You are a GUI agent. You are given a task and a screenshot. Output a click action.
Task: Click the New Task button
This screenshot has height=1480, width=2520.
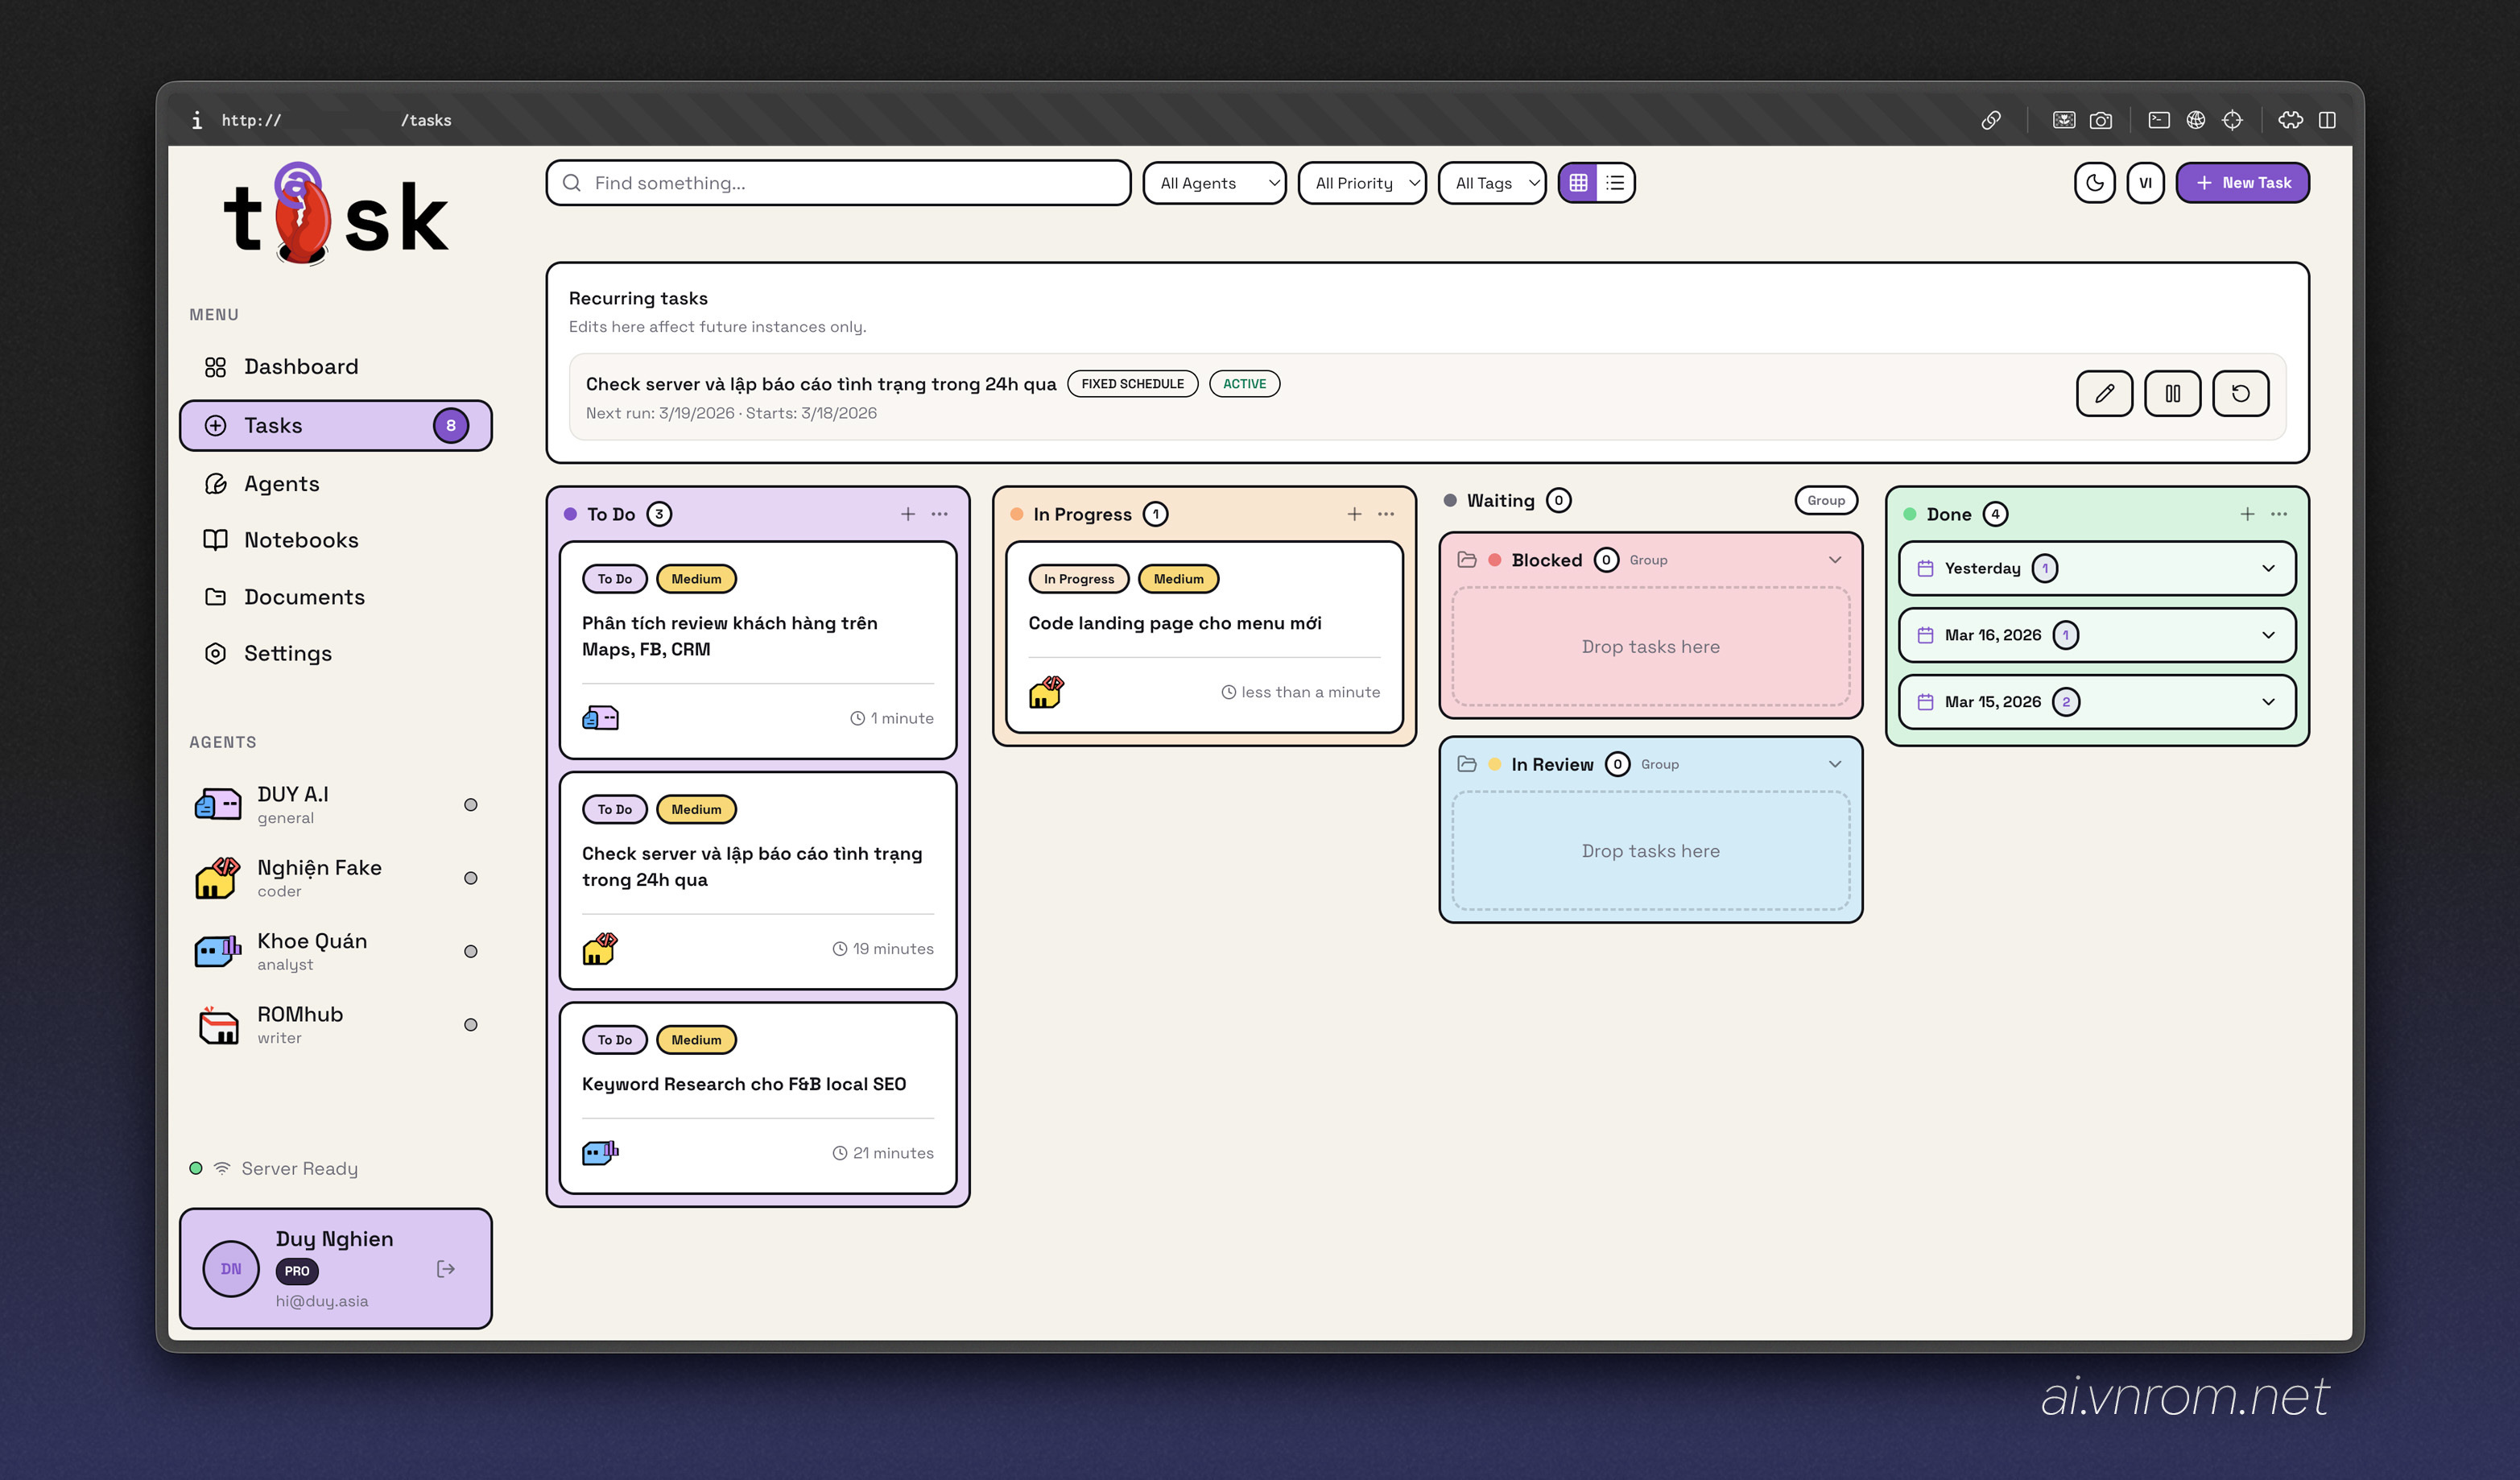tap(2242, 183)
